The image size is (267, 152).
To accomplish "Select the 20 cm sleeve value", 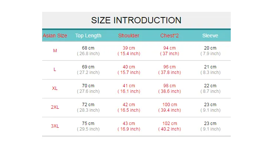I will coord(210,48).
